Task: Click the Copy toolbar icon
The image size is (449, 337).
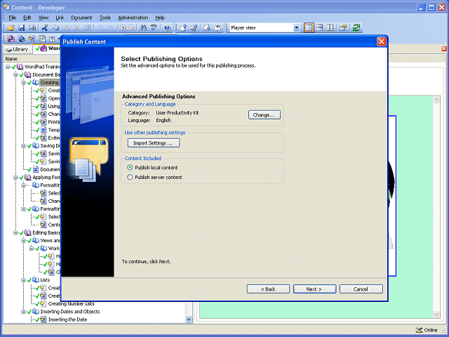Action: [x=55, y=28]
